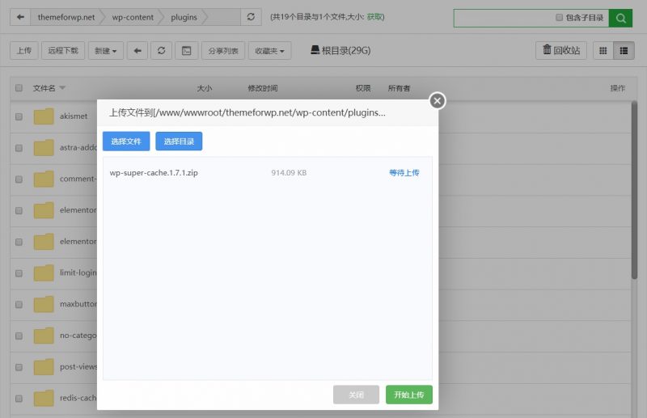Screen dimensions: 647x418
Task: Switch to grid view icon
Action: pos(603,50)
